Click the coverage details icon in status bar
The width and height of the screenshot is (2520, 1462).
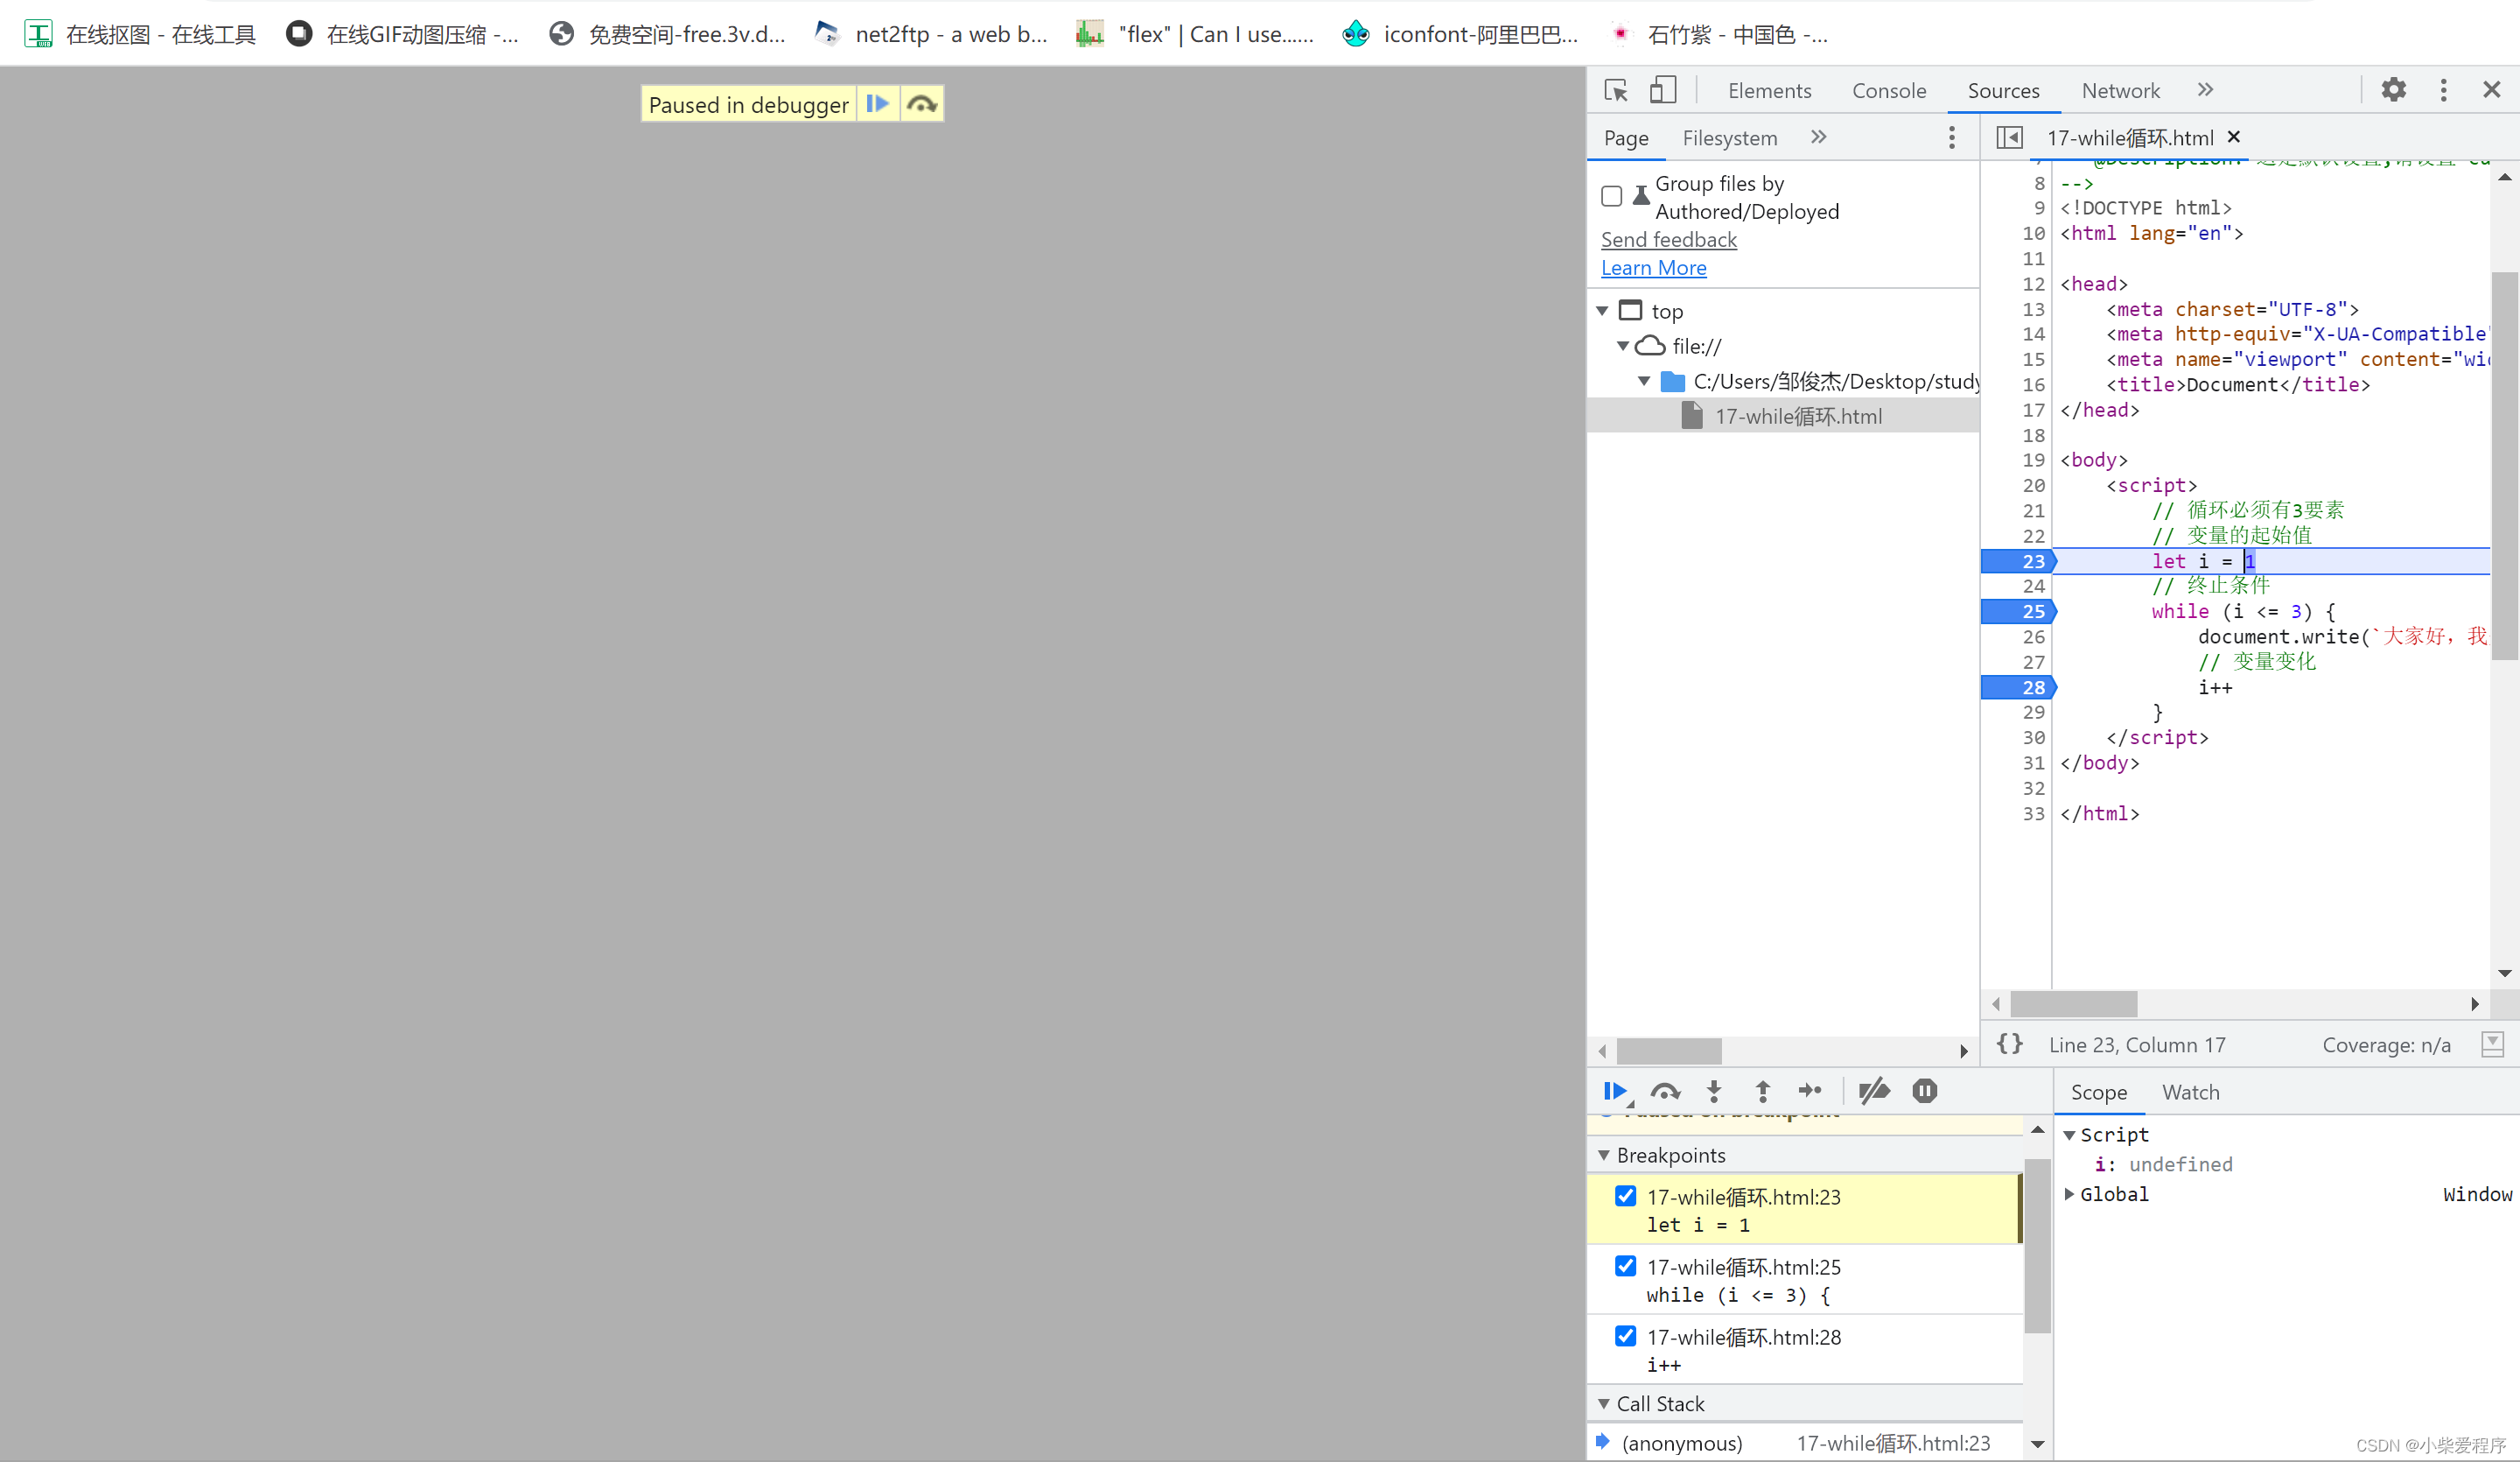(x=2492, y=1044)
